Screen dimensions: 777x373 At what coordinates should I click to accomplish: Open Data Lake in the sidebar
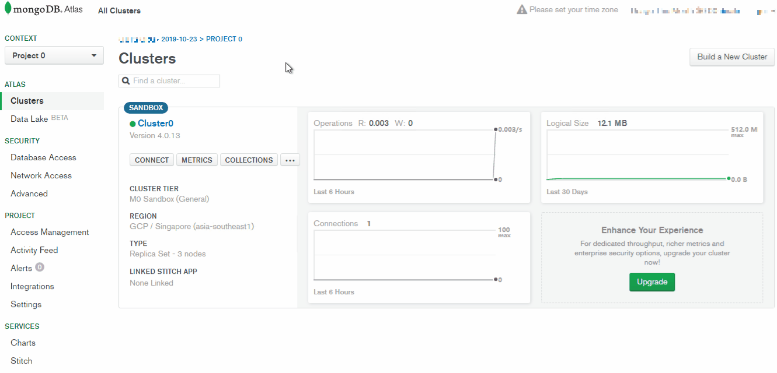pyautogui.click(x=29, y=119)
